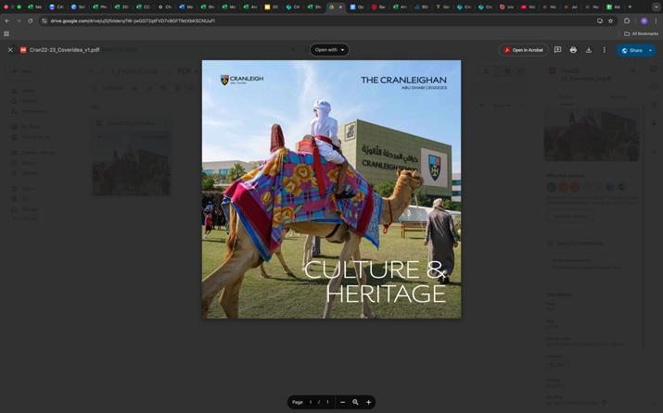Open the All Bookmarks folder
Screen dimensions: 663x413
point(641,33)
